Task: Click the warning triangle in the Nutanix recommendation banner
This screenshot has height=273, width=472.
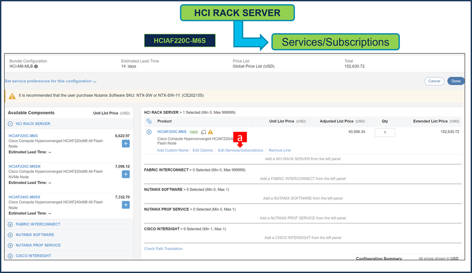Action: coord(12,96)
